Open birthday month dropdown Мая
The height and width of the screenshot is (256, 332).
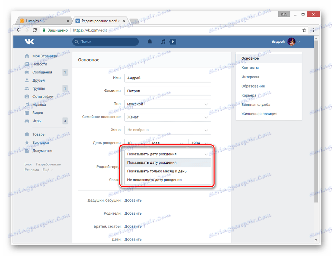167,143
